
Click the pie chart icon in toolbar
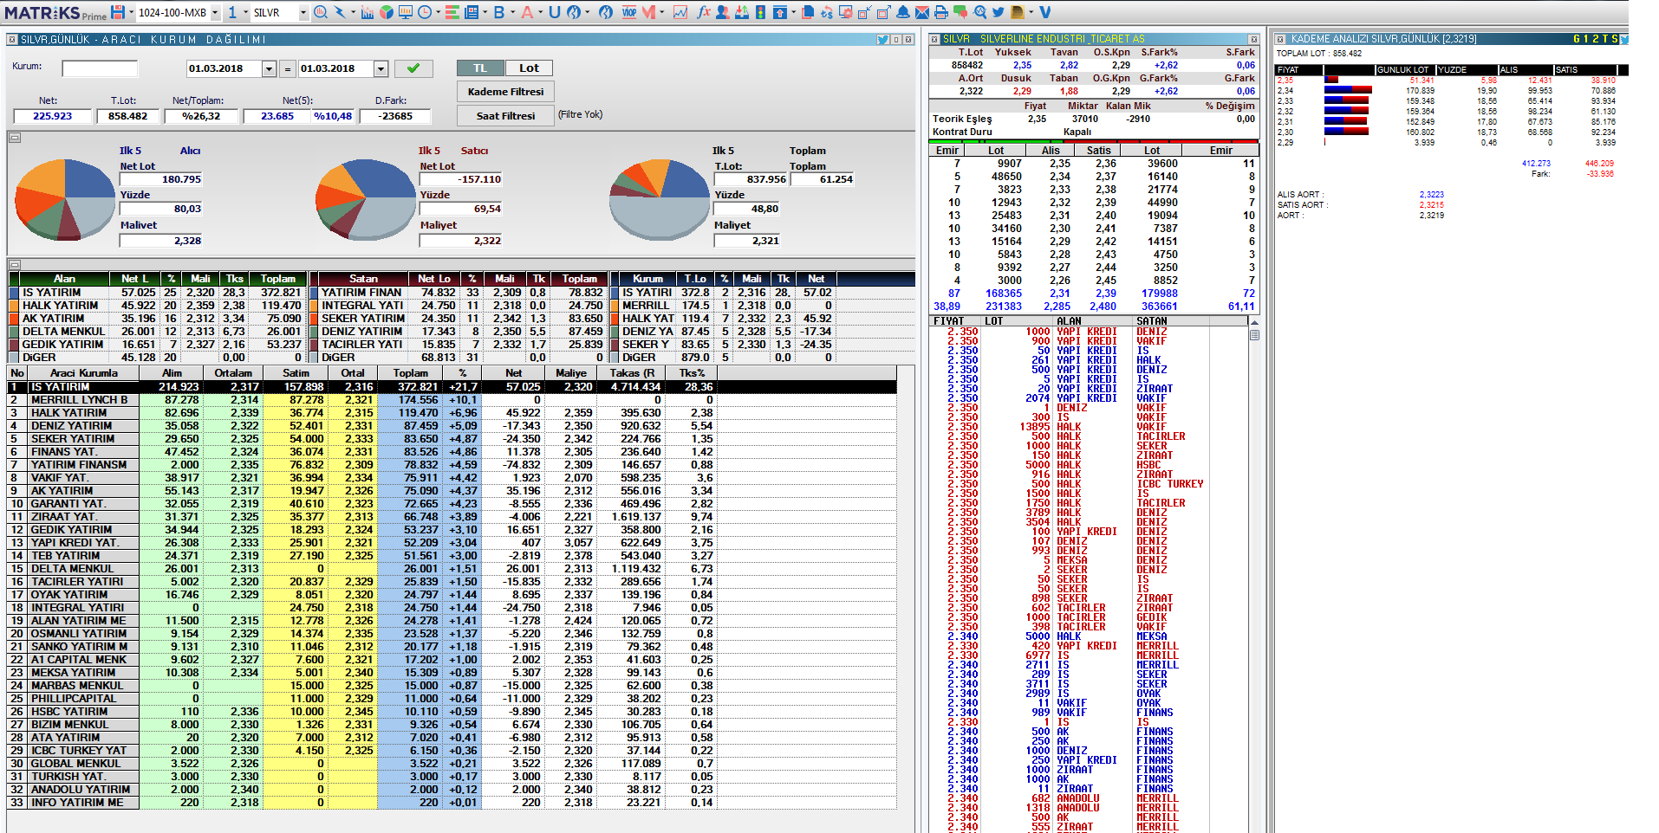386,12
